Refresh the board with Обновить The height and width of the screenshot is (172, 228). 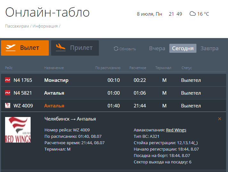tap(128, 49)
